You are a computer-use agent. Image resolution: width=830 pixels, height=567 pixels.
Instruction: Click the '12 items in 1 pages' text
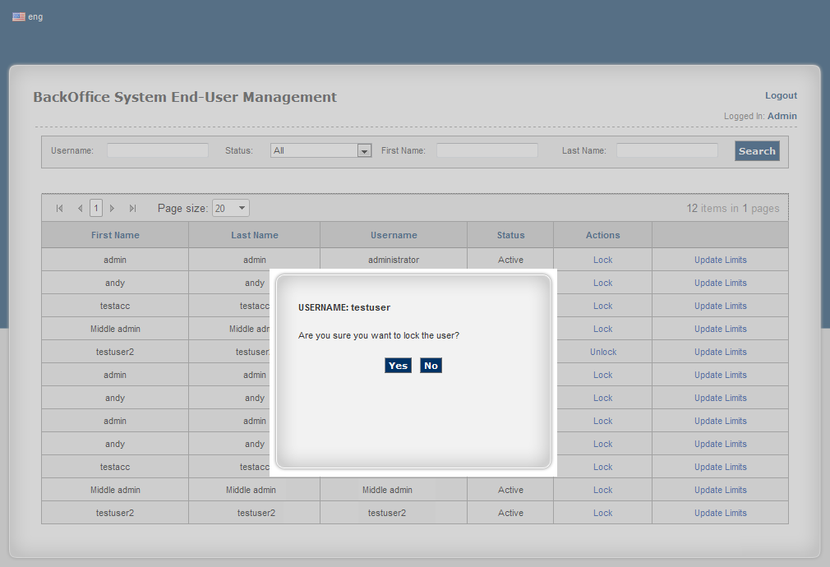(x=732, y=209)
